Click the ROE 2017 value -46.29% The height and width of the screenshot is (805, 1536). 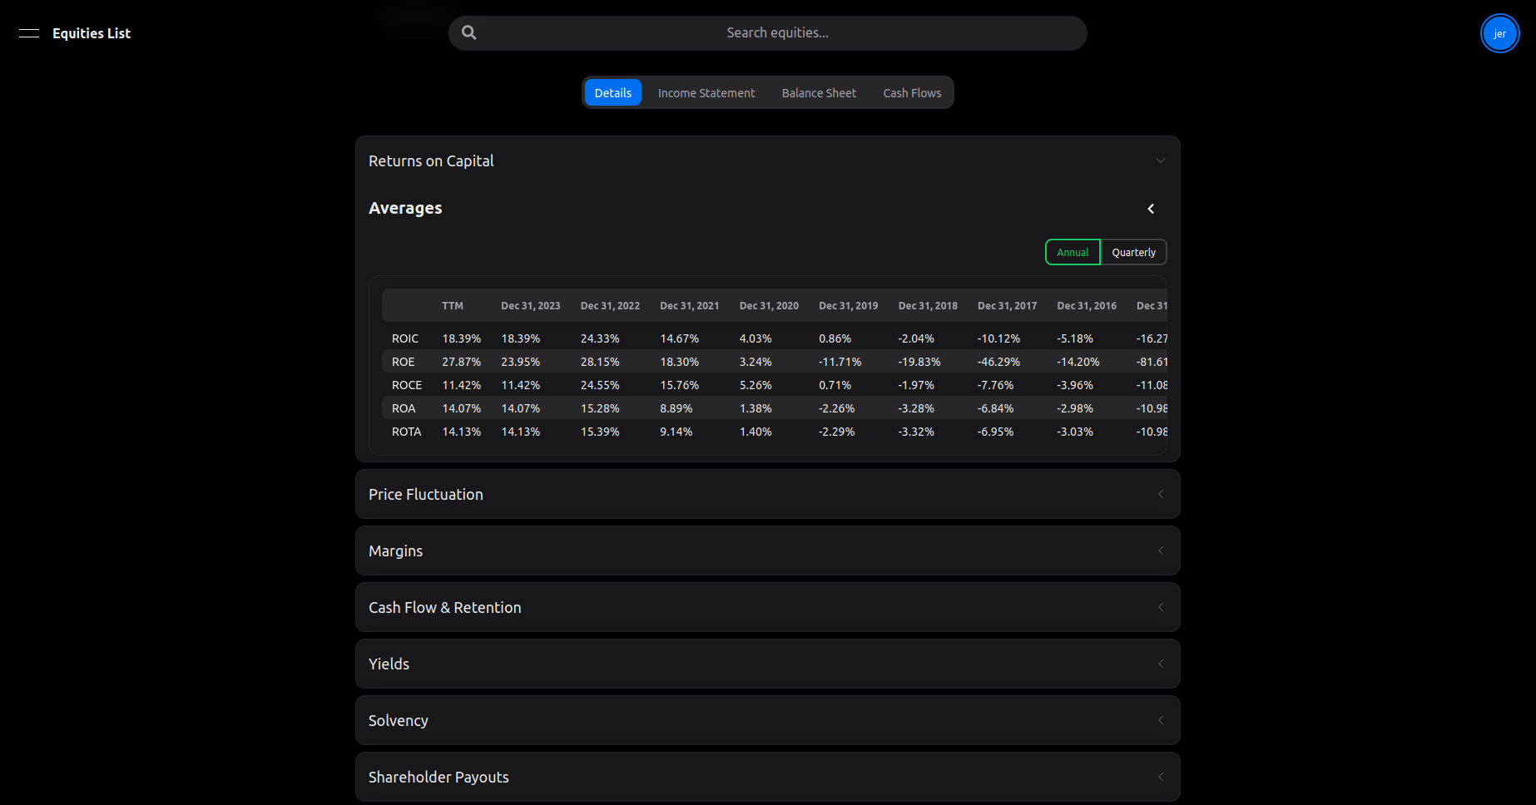[998, 362]
